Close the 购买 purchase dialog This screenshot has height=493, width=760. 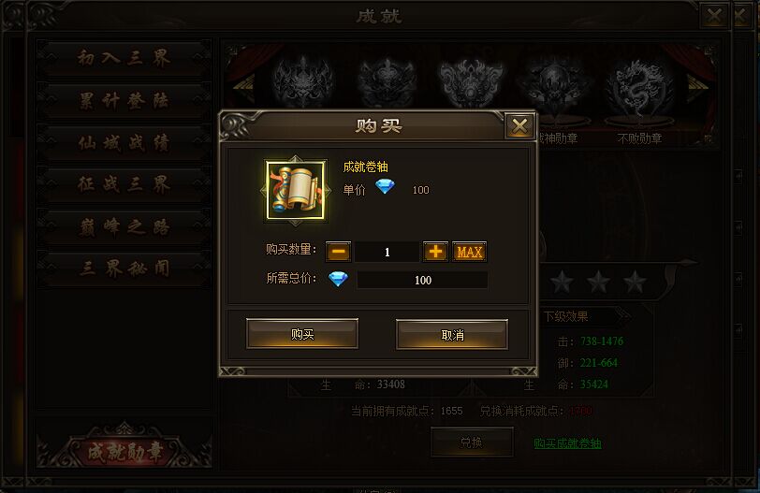pos(519,126)
